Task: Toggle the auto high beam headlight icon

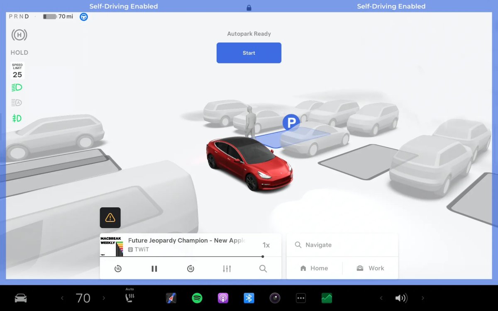Action: [17, 102]
